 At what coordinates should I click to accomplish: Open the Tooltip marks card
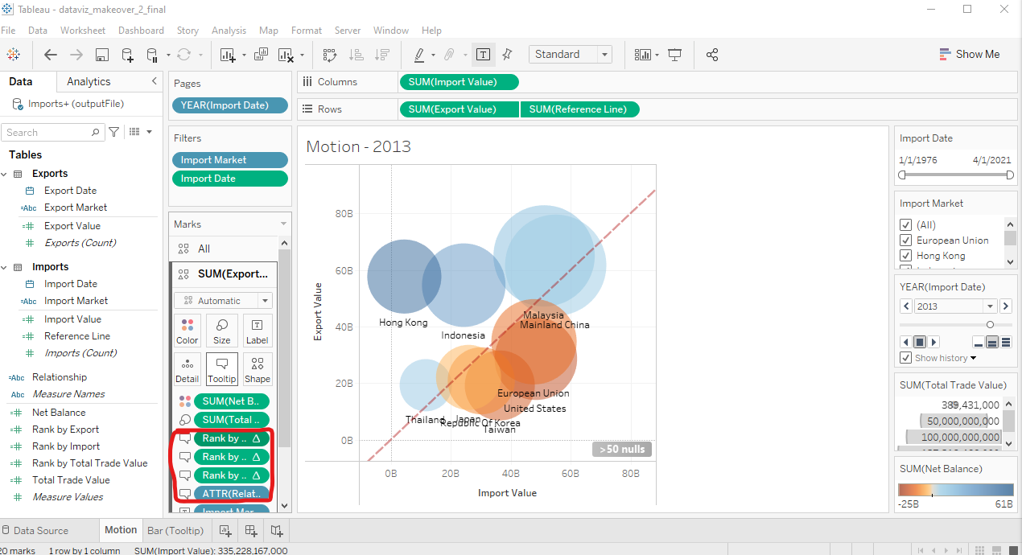coord(222,369)
